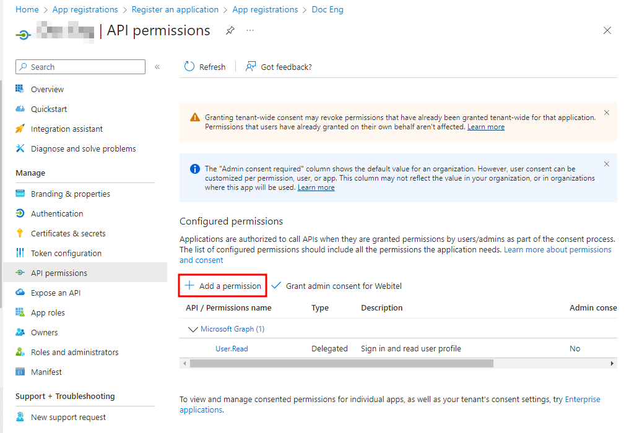The width and height of the screenshot is (629, 433).
Task: Click the Refresh circular arrow icon
Action: coord(189,67)
